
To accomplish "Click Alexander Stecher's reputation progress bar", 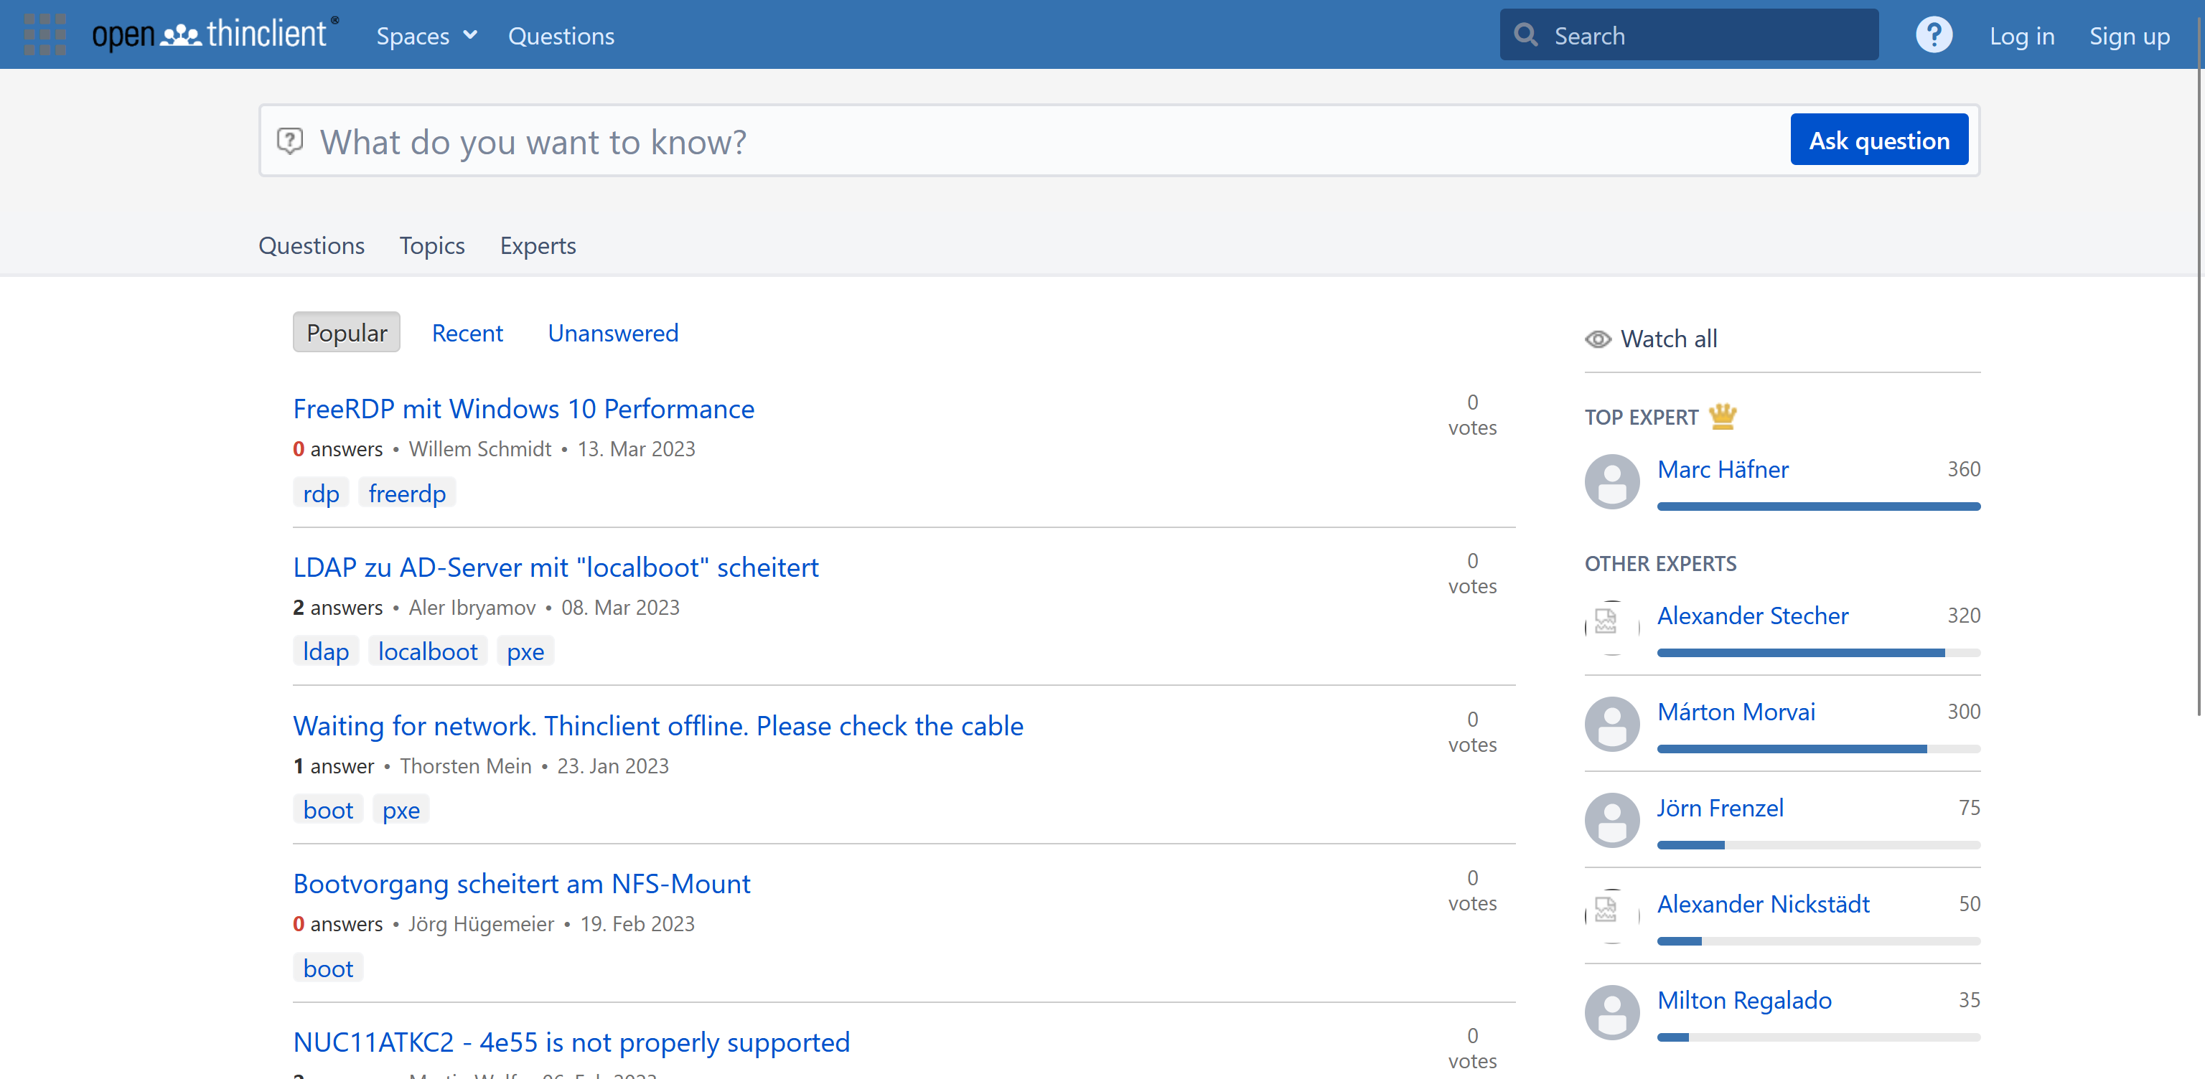I will (1820, 653).
